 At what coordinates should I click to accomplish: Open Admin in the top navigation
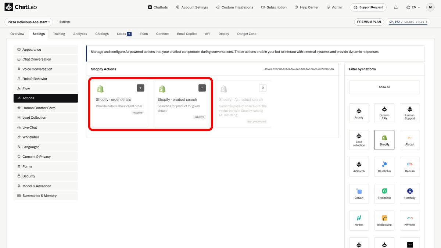(x=334, y=7)
